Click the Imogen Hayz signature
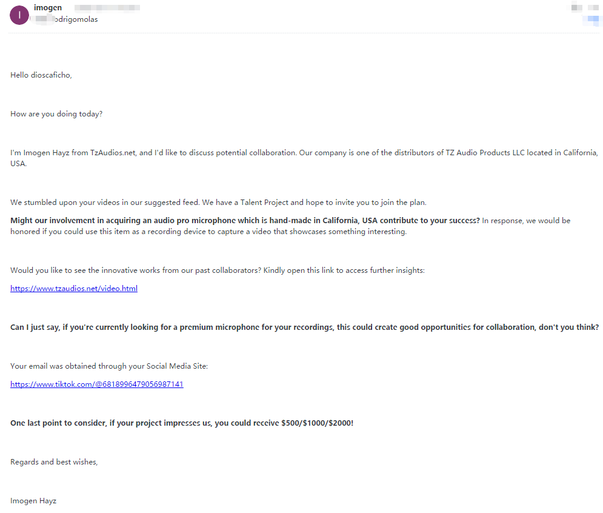Viewport: 603px width, 513px height. (x=33, y=501)
